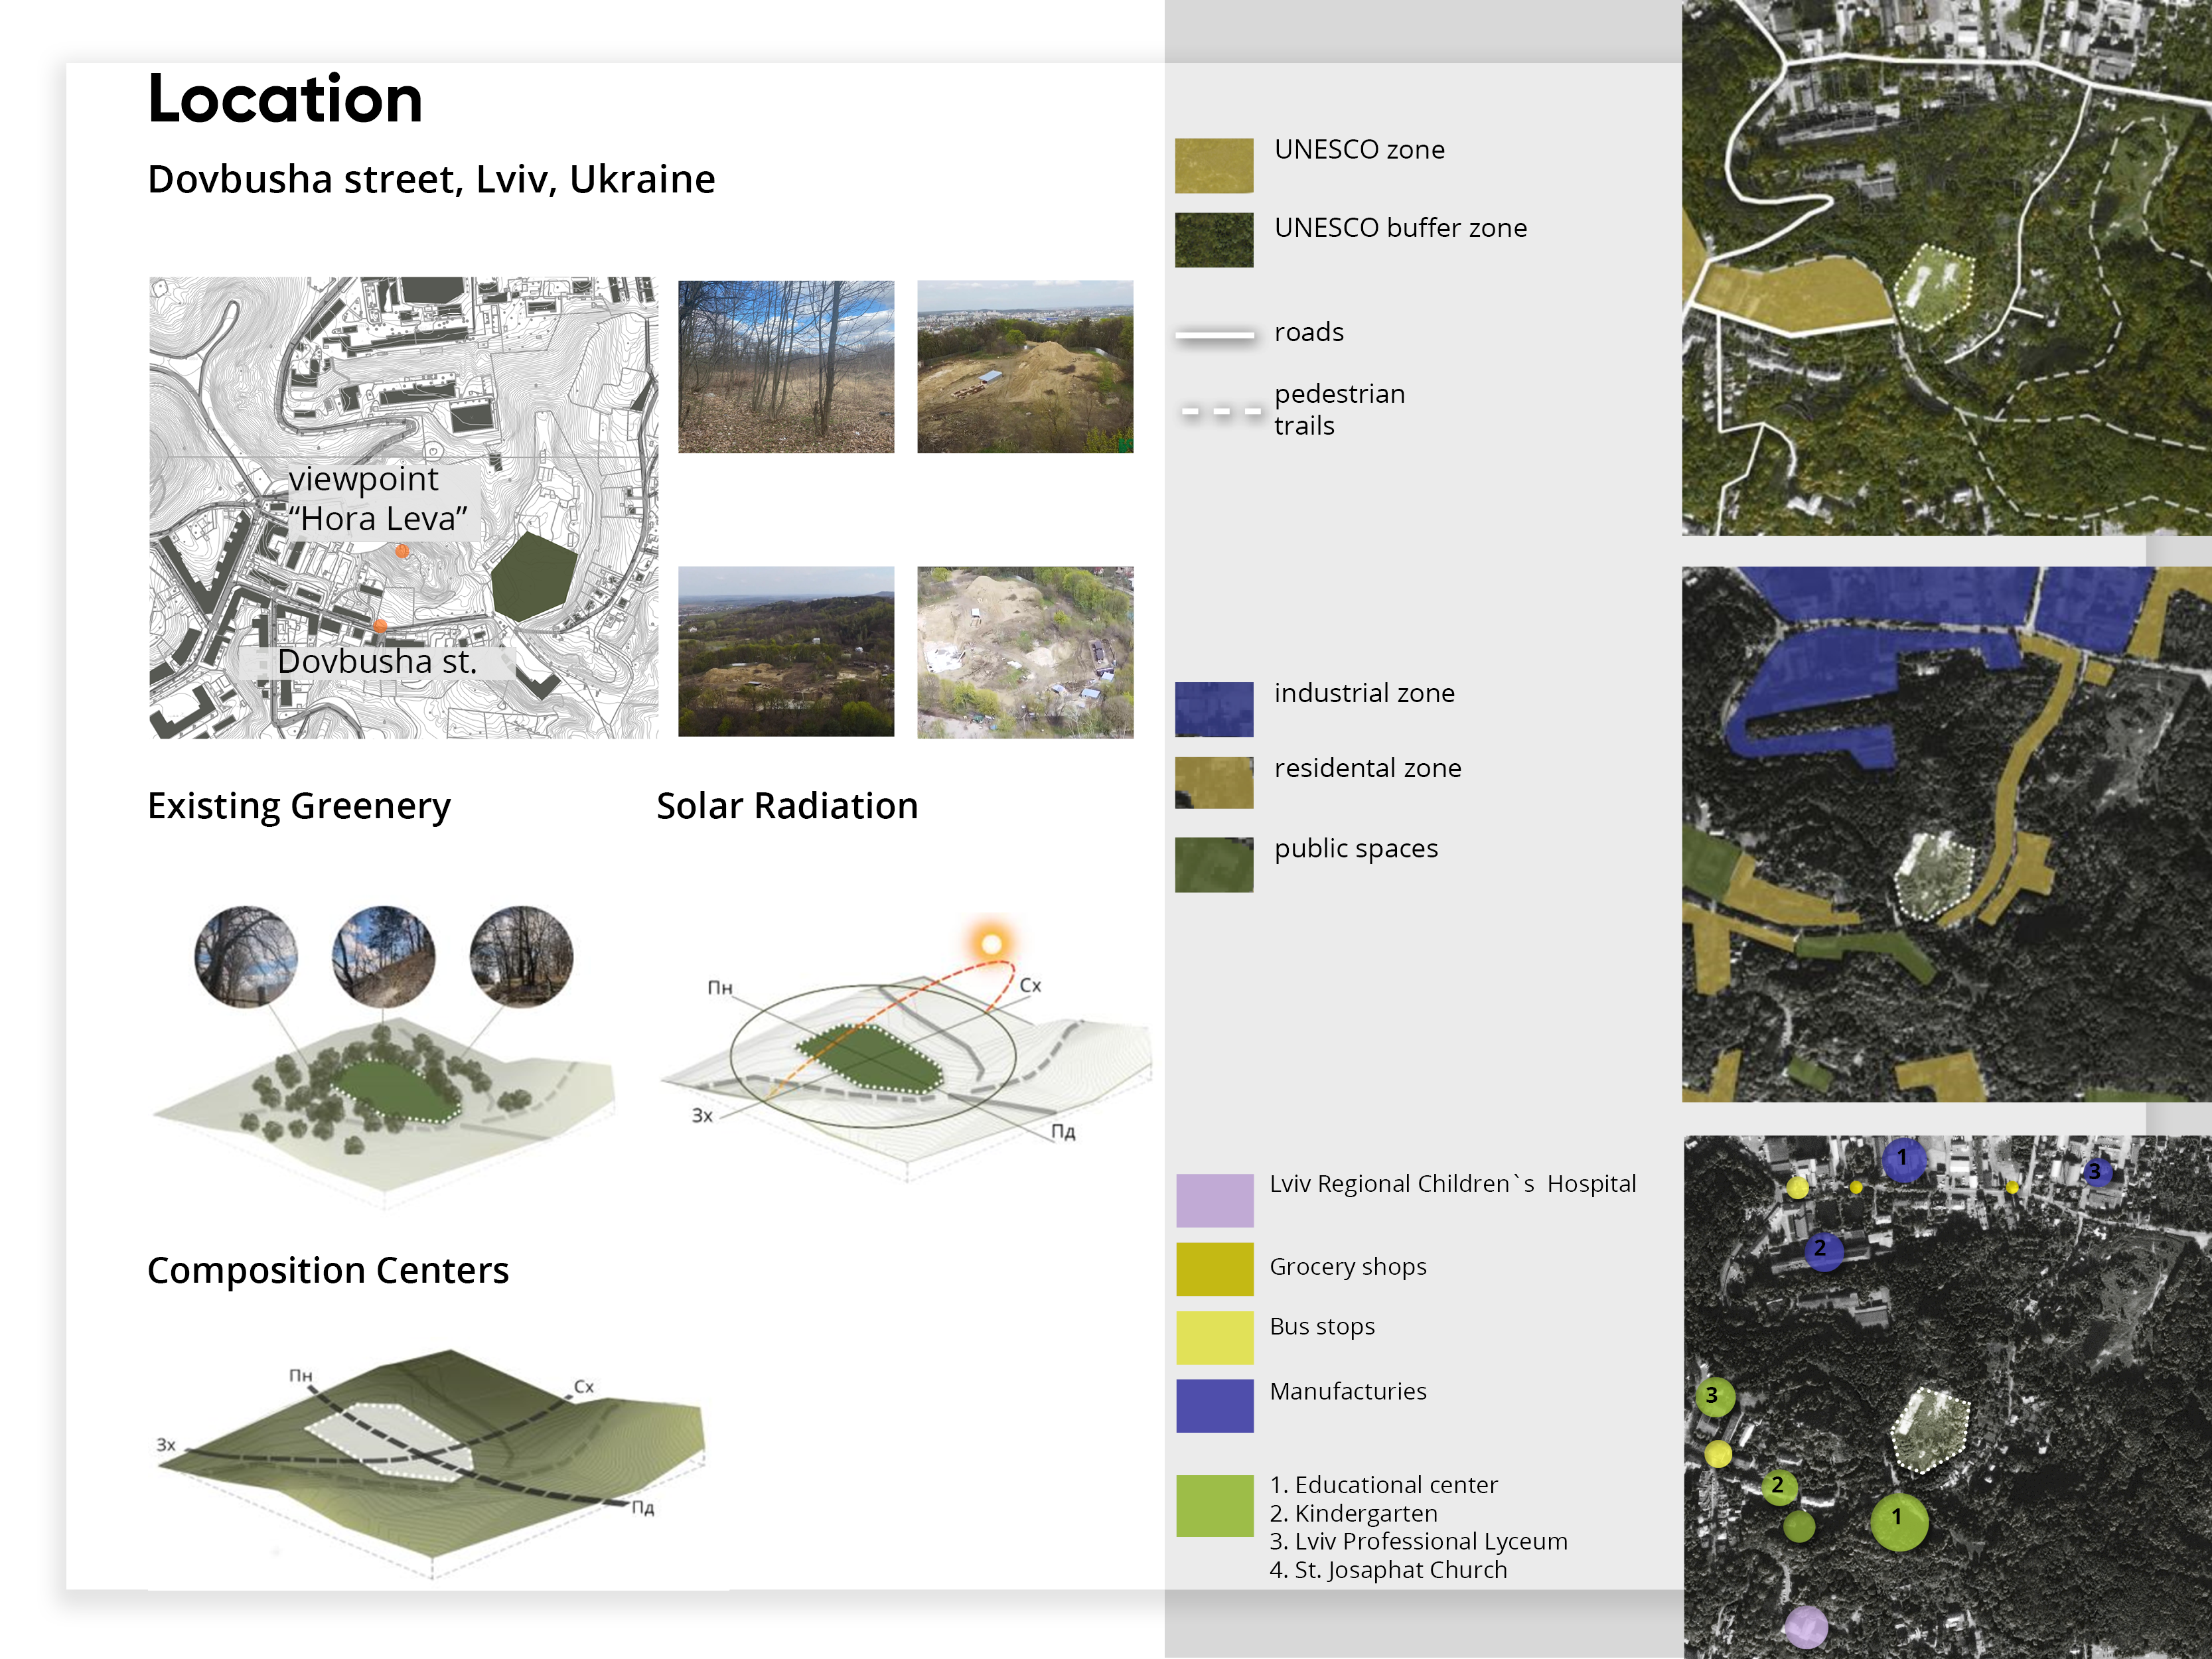
Task: Click the orange viewpoint marker near Hora Leva
Action: pos(402,551)
